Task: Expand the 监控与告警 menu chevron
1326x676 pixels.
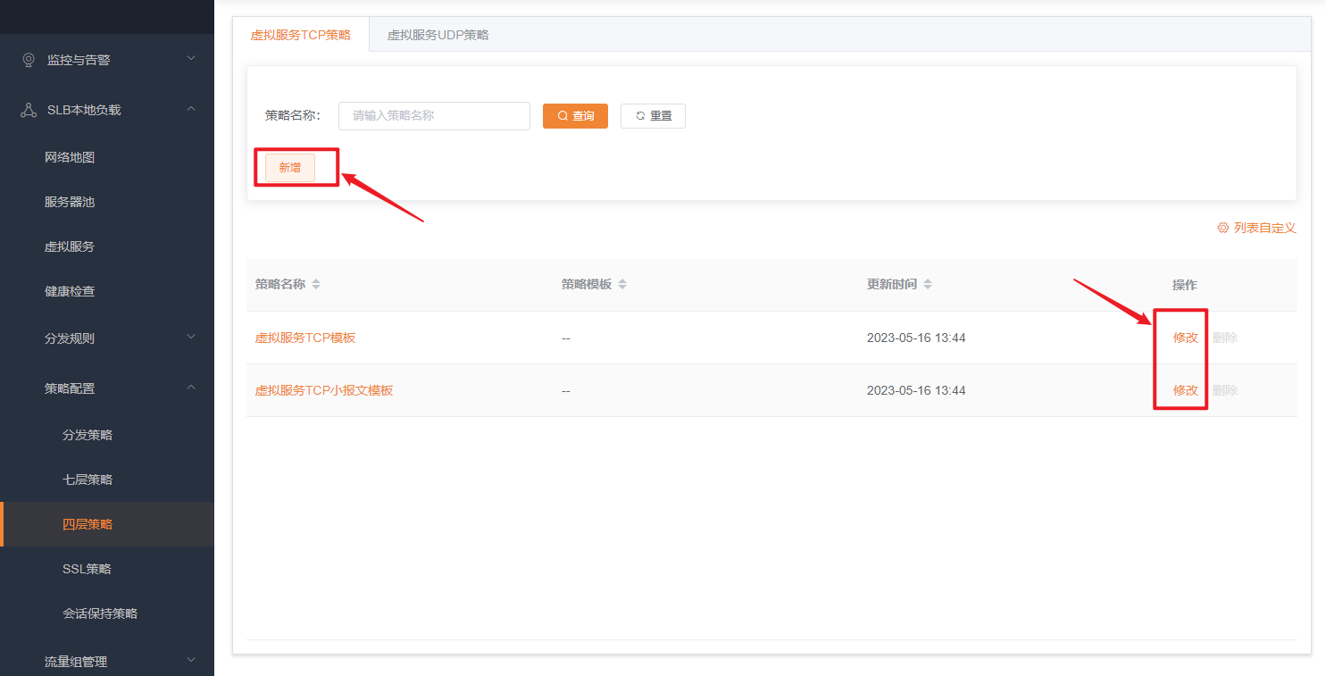Action: click(190, 59)
